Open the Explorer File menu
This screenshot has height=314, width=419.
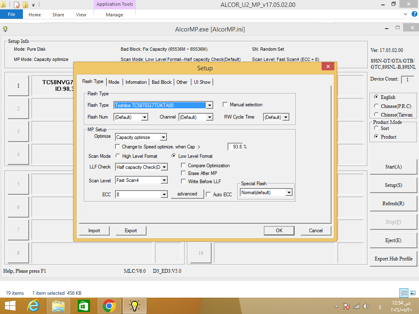pos(11,14)
